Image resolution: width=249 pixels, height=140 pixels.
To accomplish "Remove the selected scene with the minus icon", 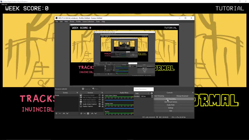I will click(x=60, y=113).
